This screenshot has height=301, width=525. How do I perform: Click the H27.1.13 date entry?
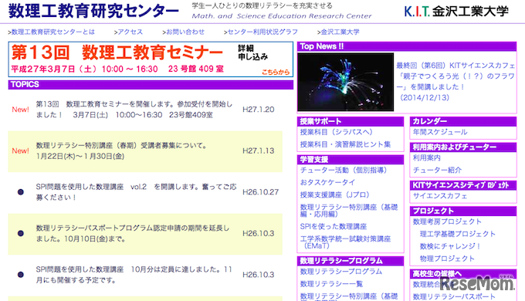click(259, 150)
